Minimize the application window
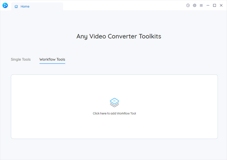 pos(208,5)
